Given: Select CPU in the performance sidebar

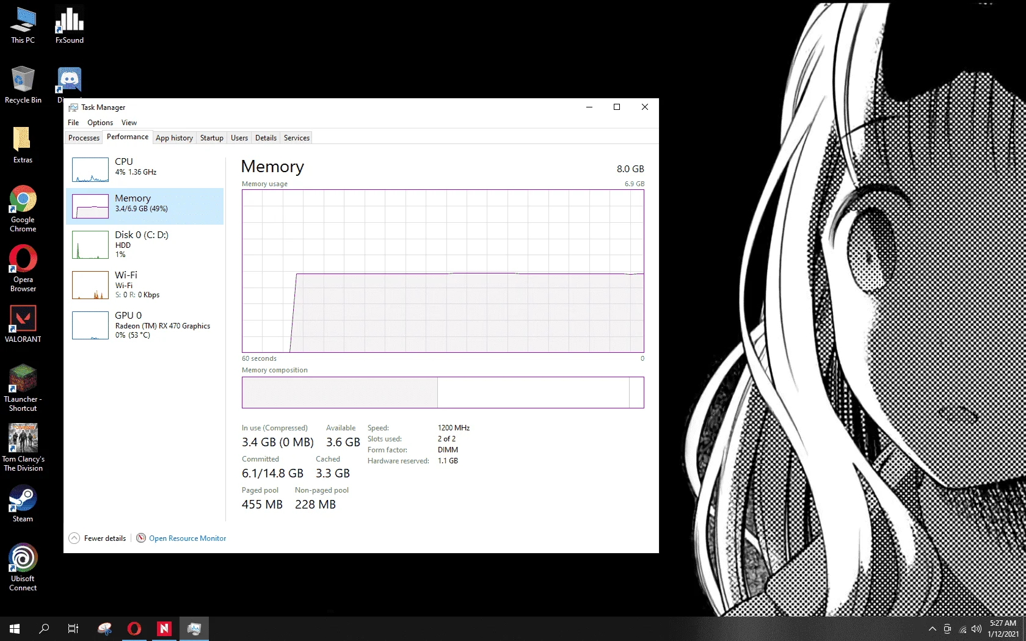Looking at the screenshot, I should click(145, 169).
